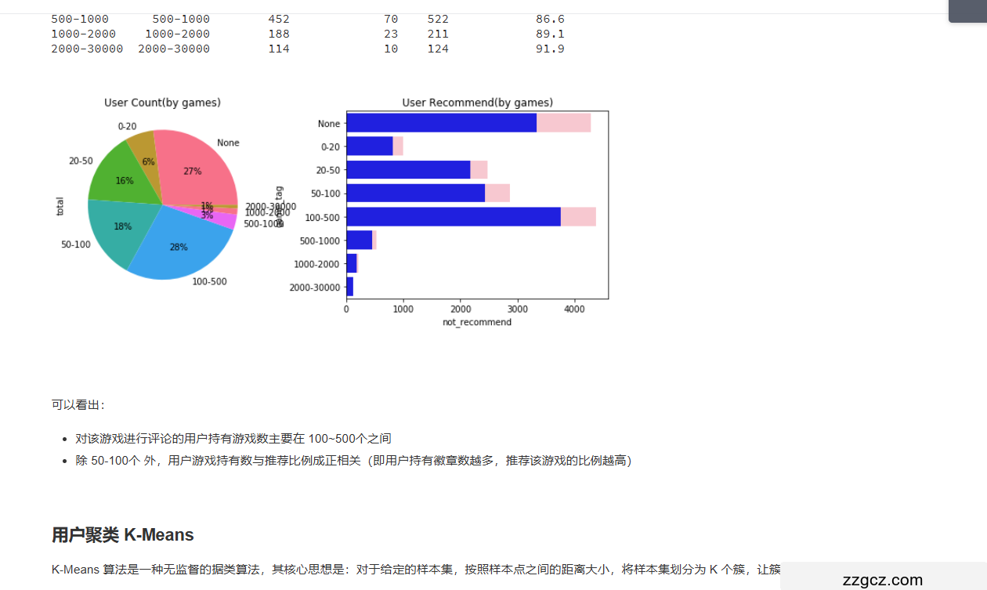Click the pink segment of the 100-500 bar
987x590 pixels.
pos(578,217)
